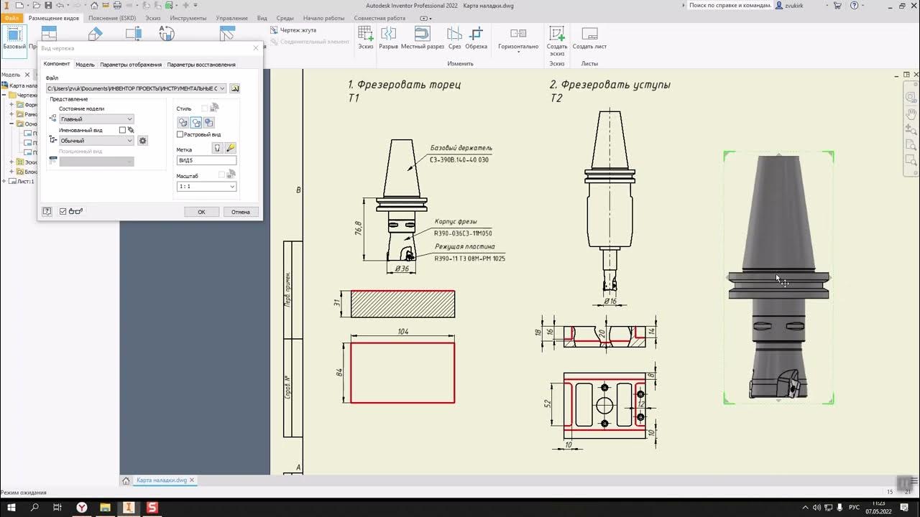Close the Модель browser panel tab

coord(28,75)
